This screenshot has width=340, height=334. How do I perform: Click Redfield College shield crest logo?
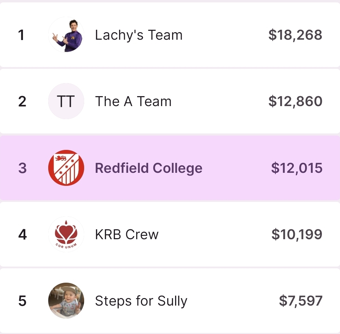pos(66,168)
